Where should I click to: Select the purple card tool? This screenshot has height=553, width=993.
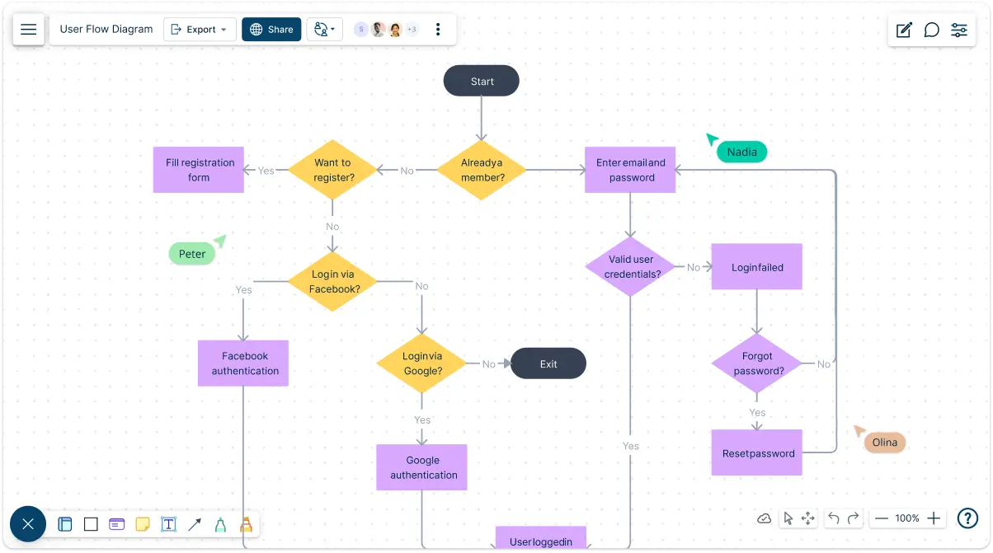(117, 524)
